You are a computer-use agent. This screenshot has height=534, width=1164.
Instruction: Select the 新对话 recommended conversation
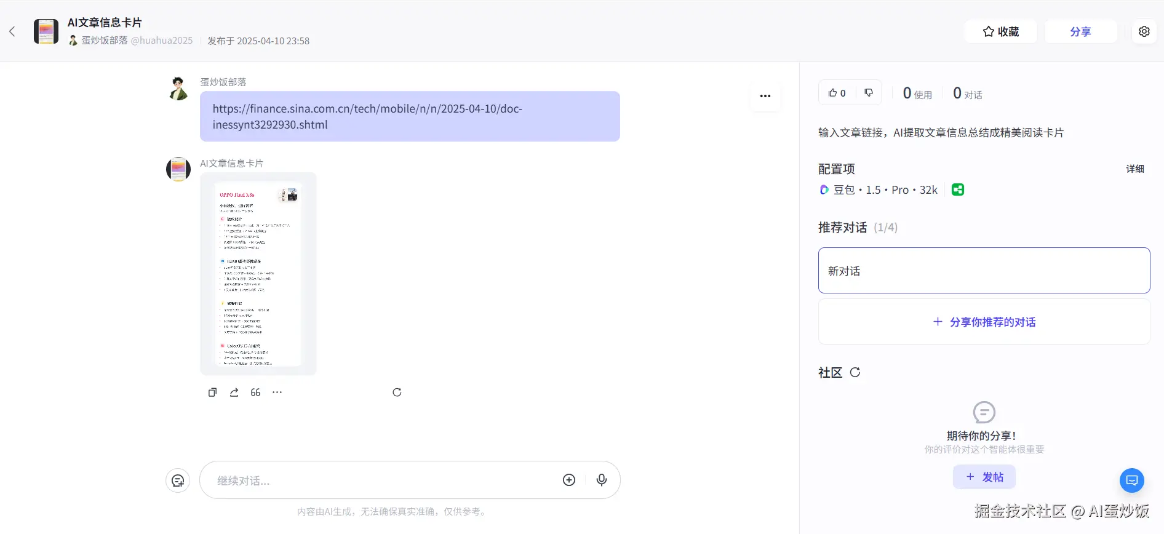984,271
